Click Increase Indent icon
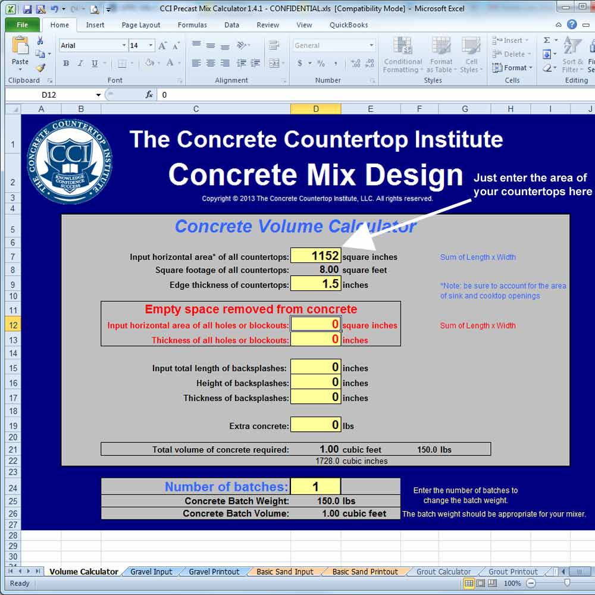 (x=255, y=63)
